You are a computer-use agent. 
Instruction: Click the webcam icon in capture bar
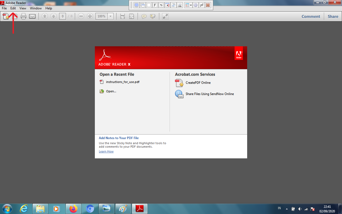180,5
